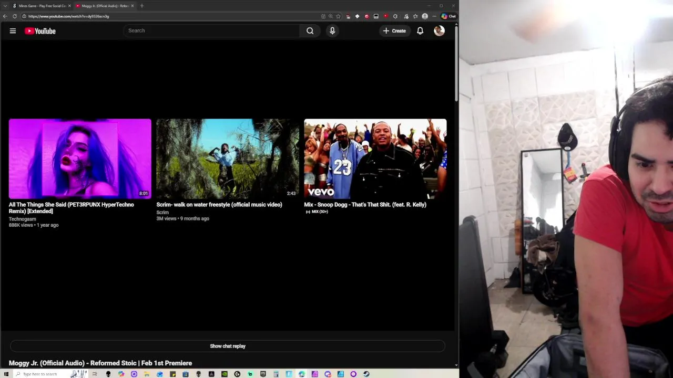Viewport: 673px width, 378px height.
Task: Open Calculator from the taskbar
Action: pos(276,374)
